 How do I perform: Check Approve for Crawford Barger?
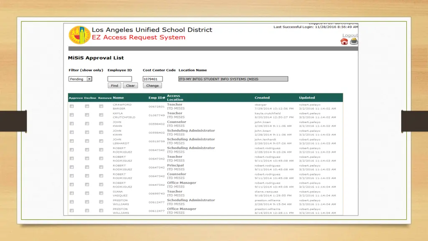coord(71,106)
